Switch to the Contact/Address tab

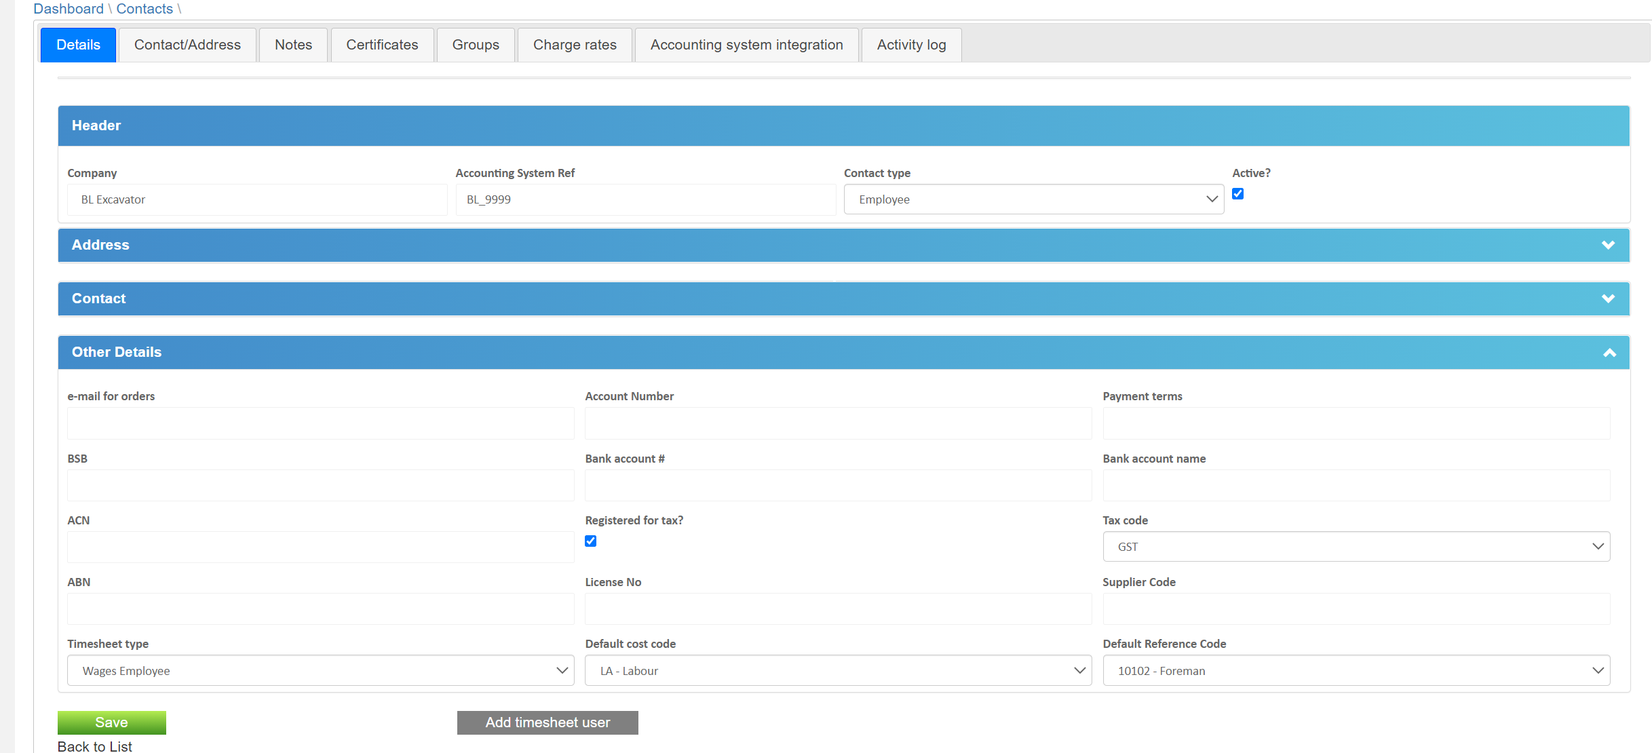tap(187, 45)
